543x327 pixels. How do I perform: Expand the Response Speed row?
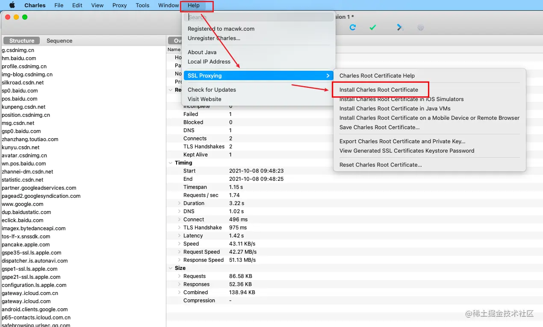click(180, 260)
